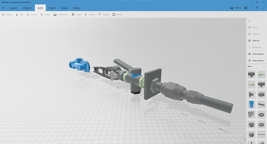Collapse the right side panel chevron
Image resolution: width=267 pixels, height=144 pixels.
(250, 21)
